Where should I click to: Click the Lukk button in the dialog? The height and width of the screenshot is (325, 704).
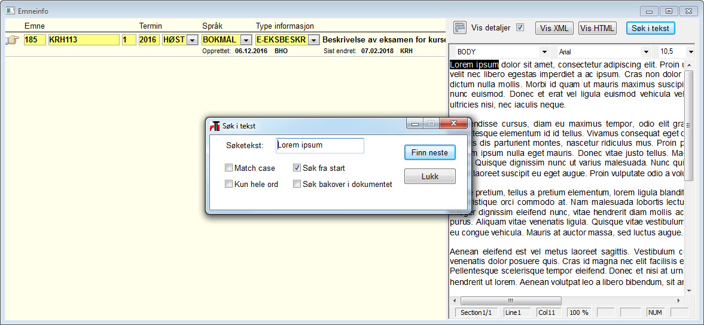tap(429, 176)
